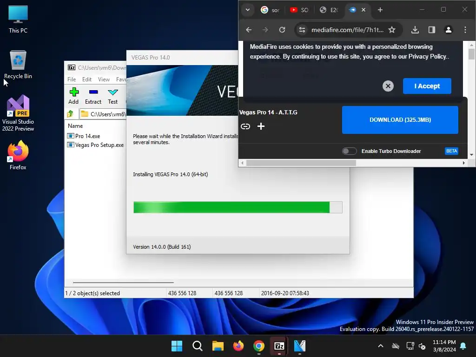This screenshot has height=357, width=476.
Task: Open Firefox from taskbar
Action: [238, 346]
